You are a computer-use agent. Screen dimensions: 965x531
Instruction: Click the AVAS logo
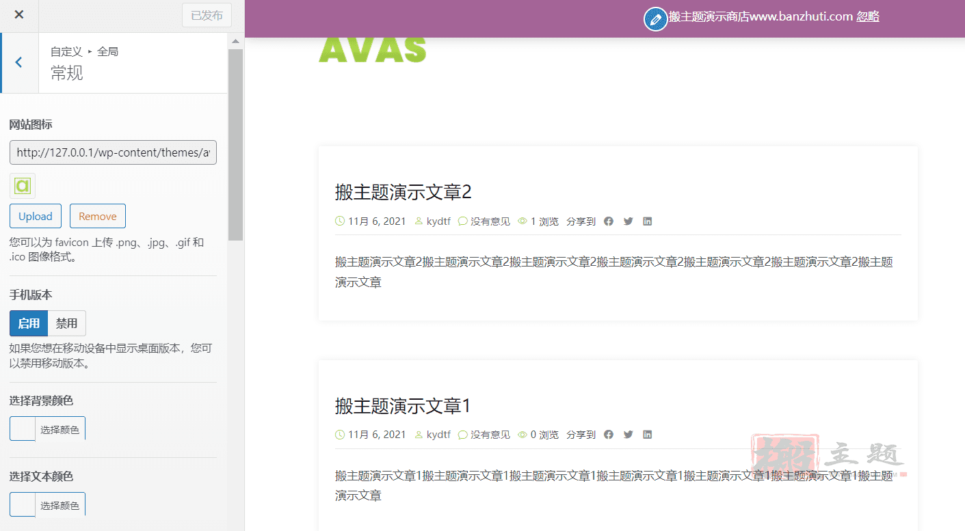tap(373, 50)
